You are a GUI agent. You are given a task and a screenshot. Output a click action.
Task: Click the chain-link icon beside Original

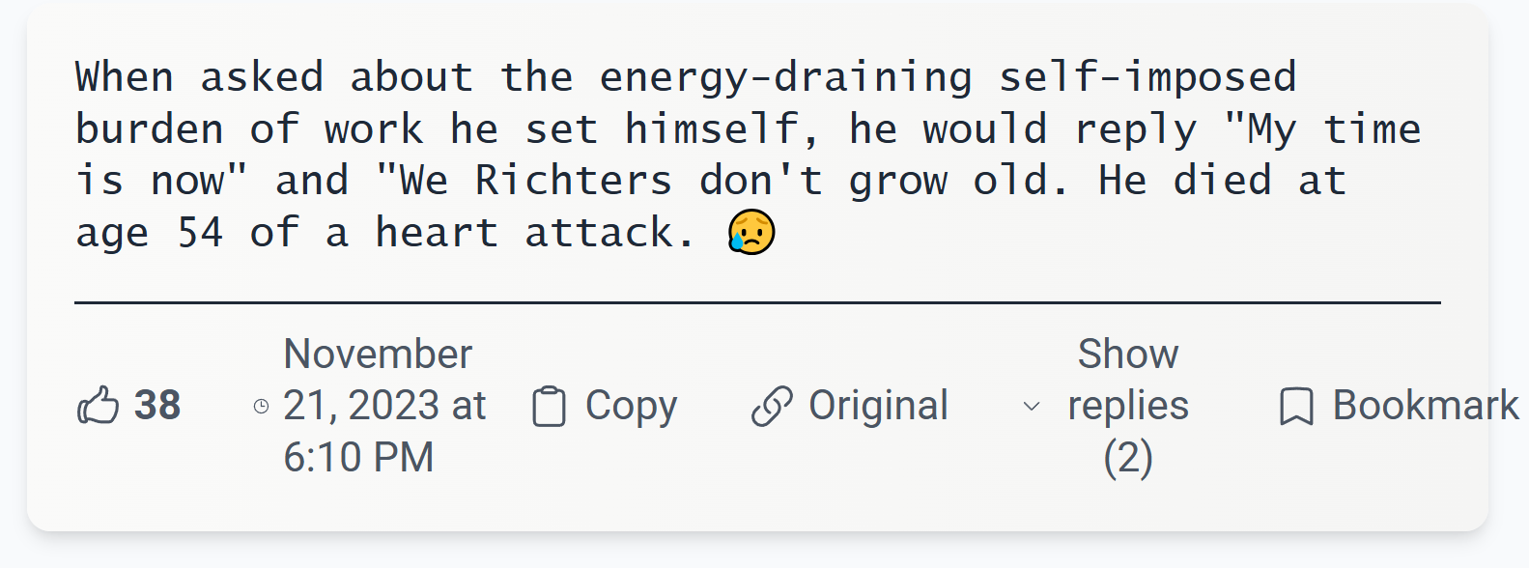pyautogui.click(x=772, y=406)
